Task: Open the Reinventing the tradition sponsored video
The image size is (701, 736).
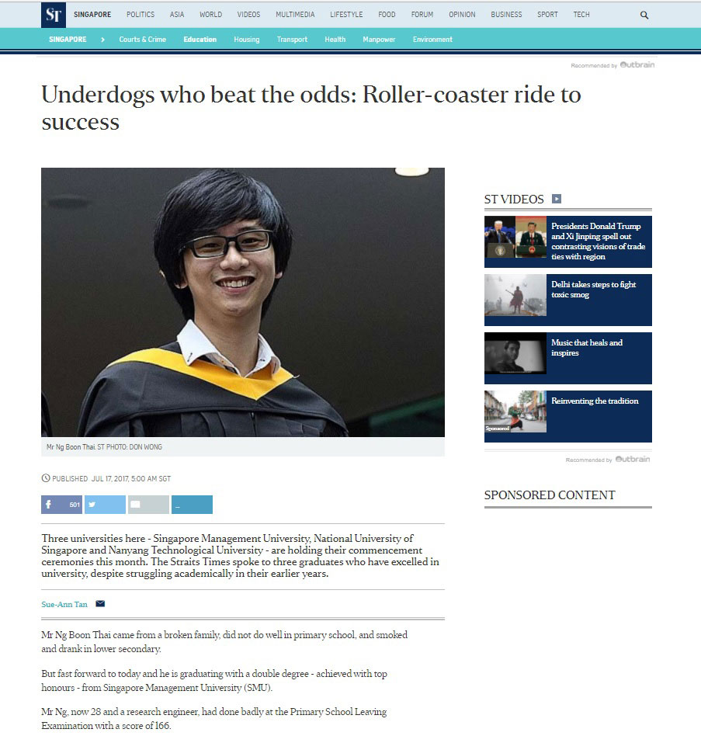Action: click(x=567, y=416)
